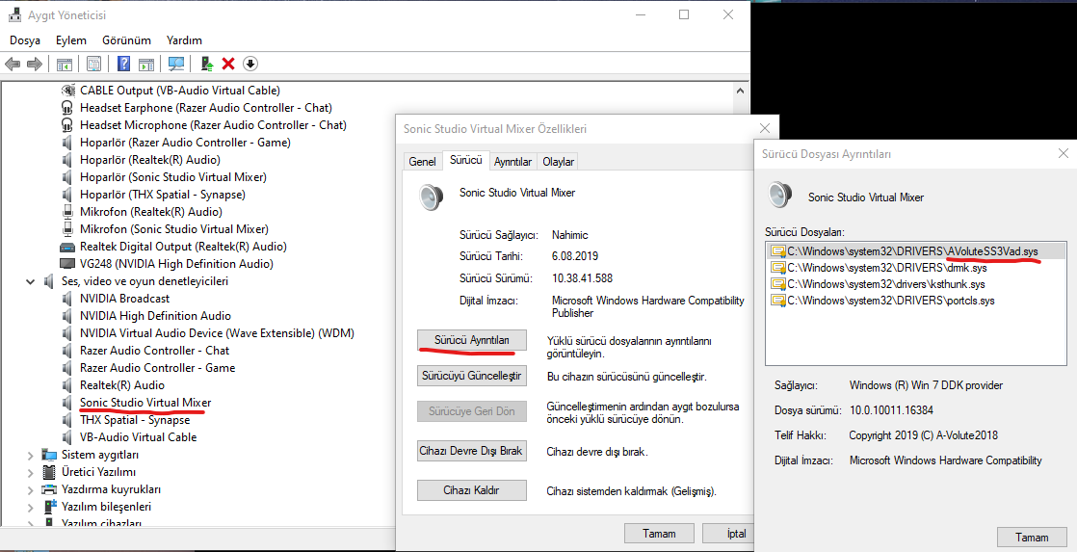The image size is (1077, 552).
Task: Click the Headset Microphone headset icon
Action: (x=67, y=125)
